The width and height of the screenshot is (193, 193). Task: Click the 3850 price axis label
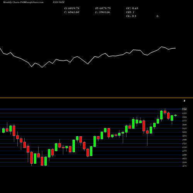click(x=185, y=162)
